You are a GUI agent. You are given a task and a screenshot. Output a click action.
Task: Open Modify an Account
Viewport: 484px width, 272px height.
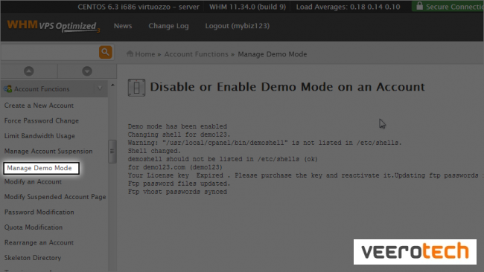pos(33,182)
